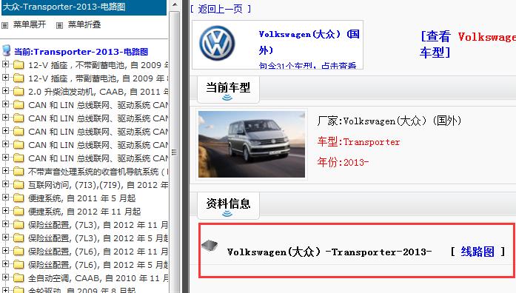Click 年份:2013- text
The image size is (516, 293).
(343, 162)
